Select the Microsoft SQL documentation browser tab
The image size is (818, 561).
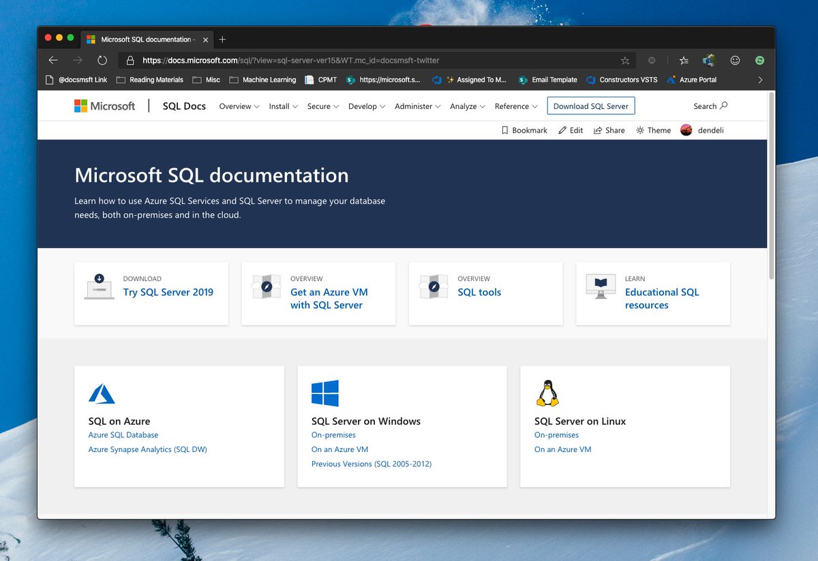[146, 39]
